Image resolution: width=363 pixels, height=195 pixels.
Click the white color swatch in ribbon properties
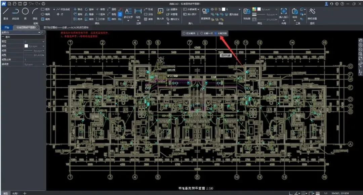[x=259, y=9]
